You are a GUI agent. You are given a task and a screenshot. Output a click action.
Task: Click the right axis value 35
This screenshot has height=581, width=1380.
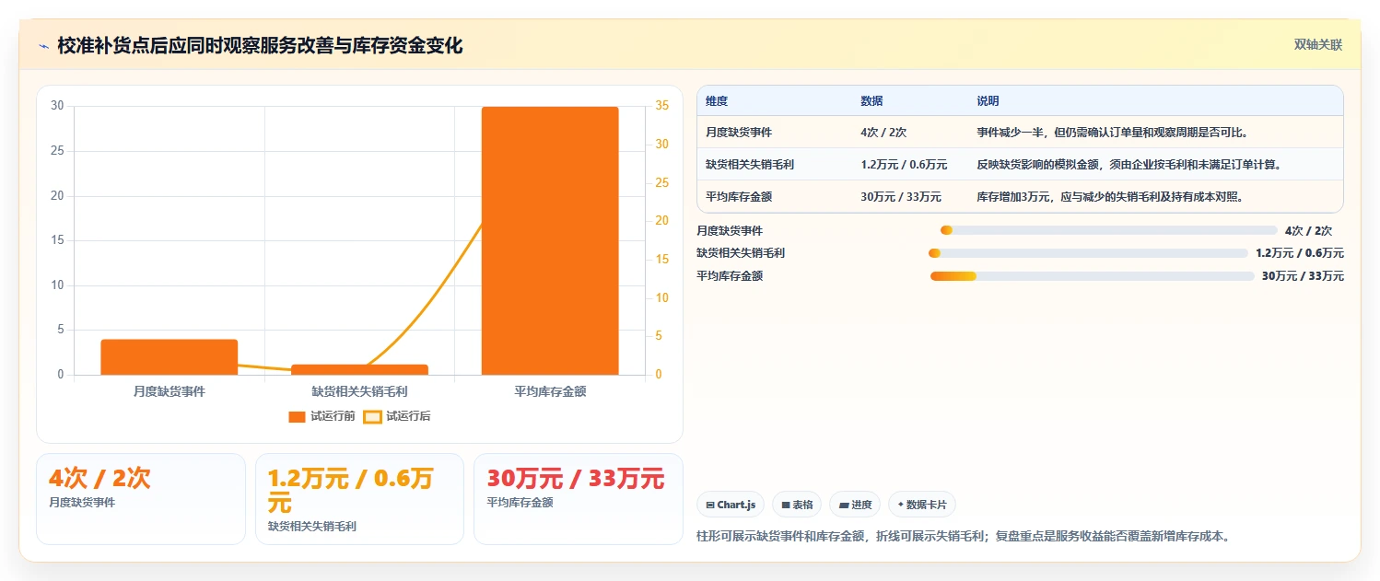(x=662, y=106)
